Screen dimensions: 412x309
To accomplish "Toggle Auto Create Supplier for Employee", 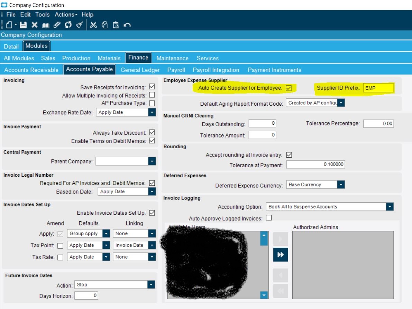I will pos(289,88).
